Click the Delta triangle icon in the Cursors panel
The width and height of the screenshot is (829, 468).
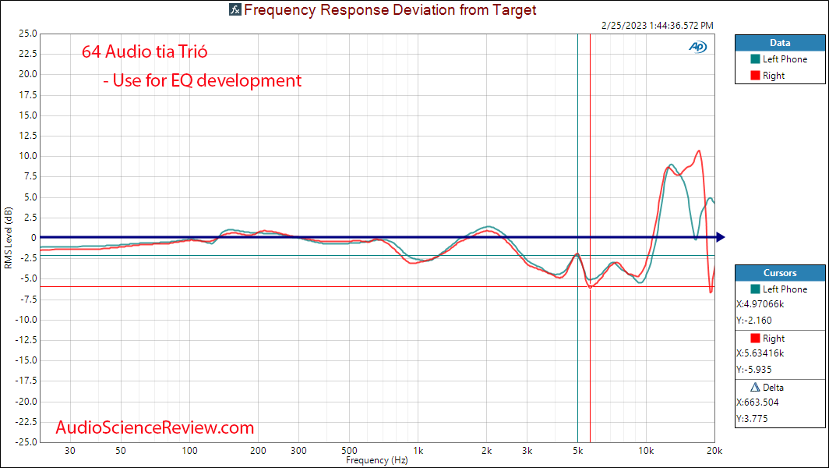click(755, 388)
